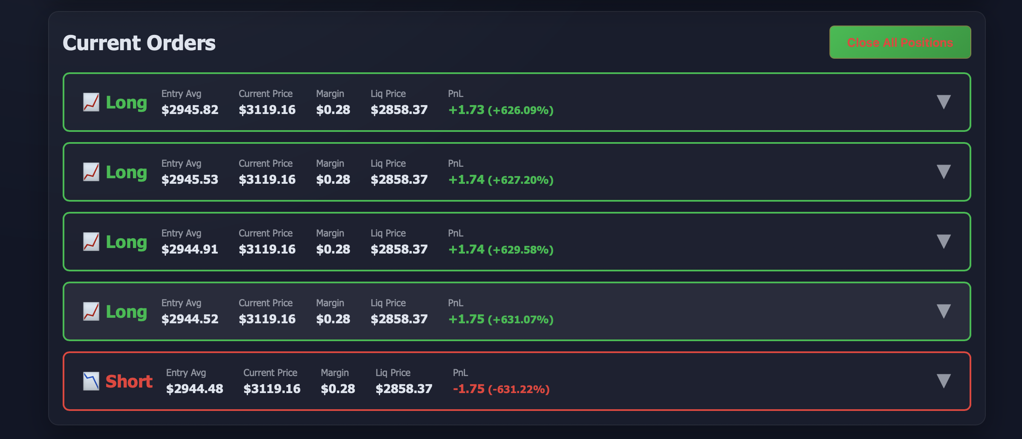This screenshot has height=439, width=1022.
Task: Click the Liq Price $2858.37 on the Short order
Action: [404, 388]
